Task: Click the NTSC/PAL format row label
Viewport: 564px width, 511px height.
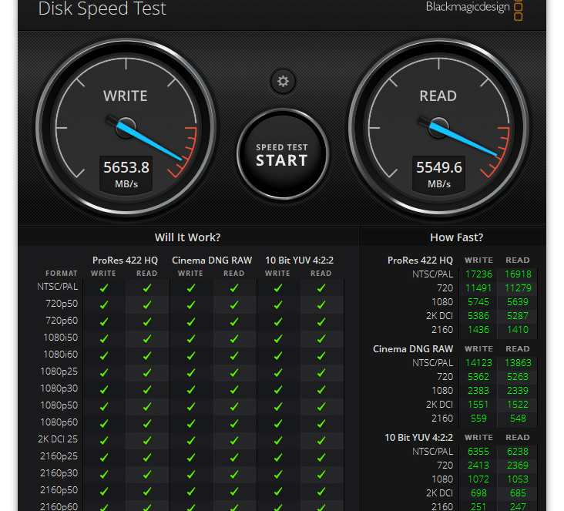Action: [58, 287]
